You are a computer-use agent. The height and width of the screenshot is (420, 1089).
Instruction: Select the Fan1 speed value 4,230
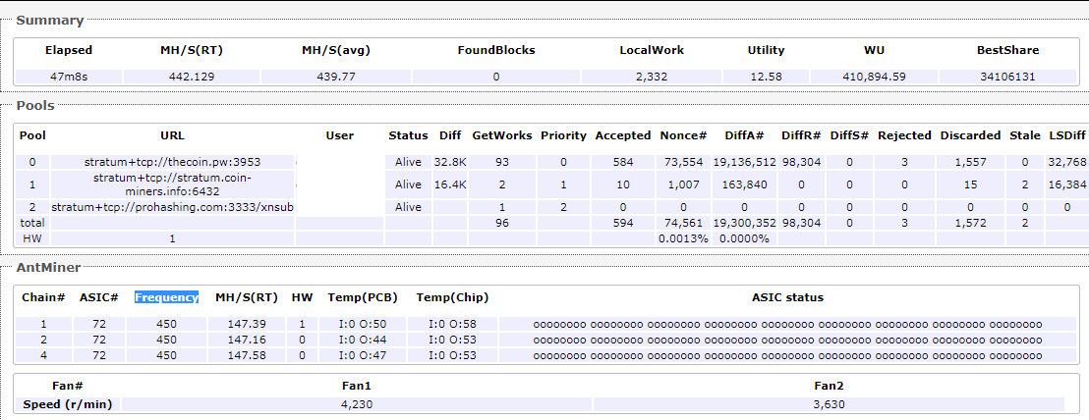(x=356, y=403)
